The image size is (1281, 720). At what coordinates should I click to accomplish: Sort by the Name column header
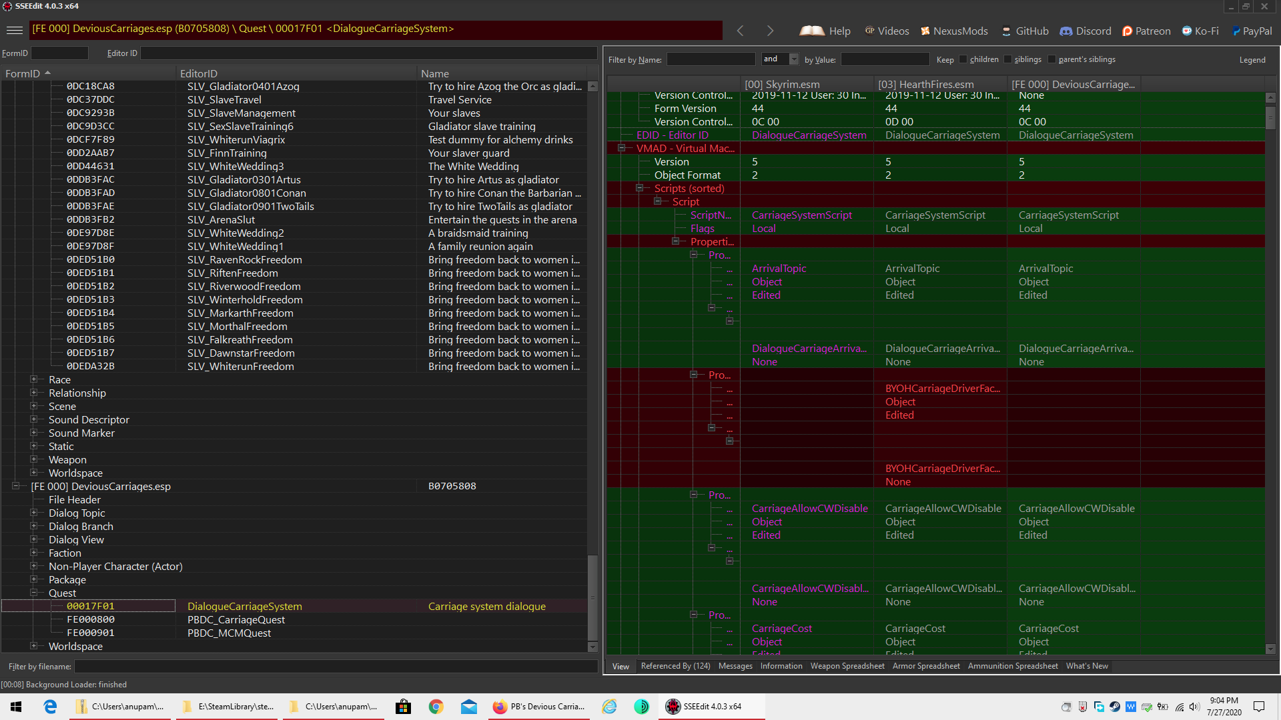point(502,73)
